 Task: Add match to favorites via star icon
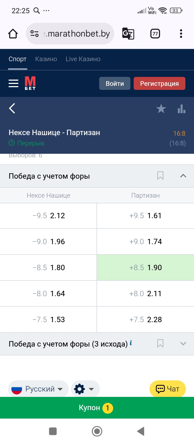(161, 108)
